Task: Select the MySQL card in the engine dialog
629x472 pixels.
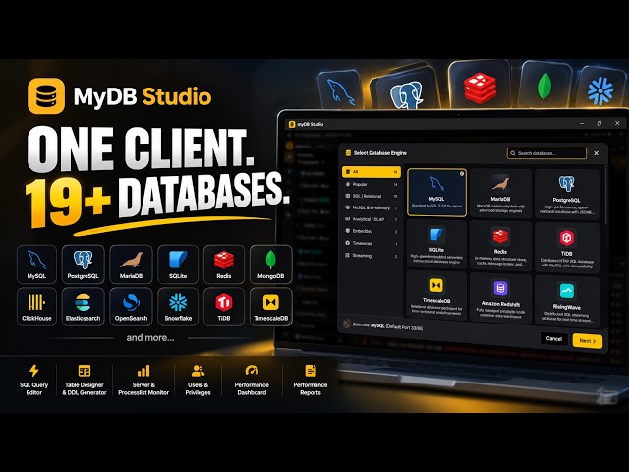Action: click(436, 193)
